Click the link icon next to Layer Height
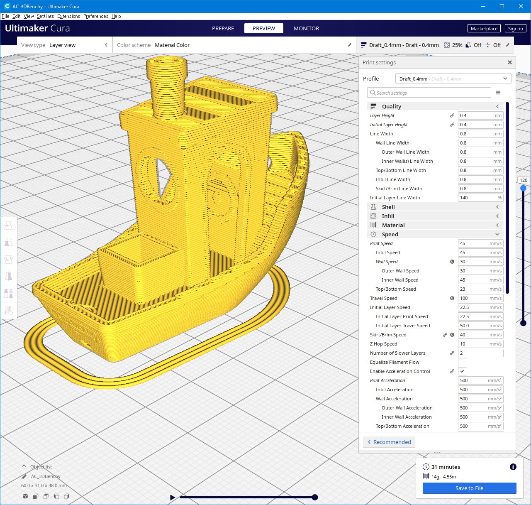 pos(452,115)
